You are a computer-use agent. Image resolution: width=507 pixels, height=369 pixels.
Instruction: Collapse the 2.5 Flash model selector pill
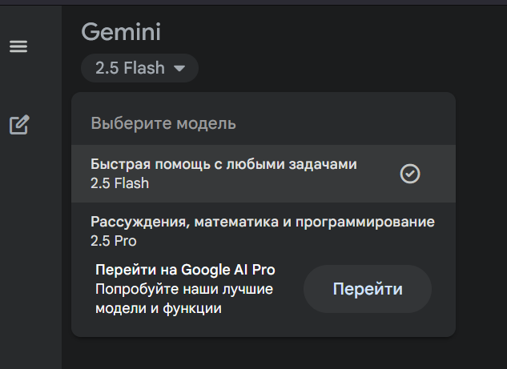click(x=139, y=68)
